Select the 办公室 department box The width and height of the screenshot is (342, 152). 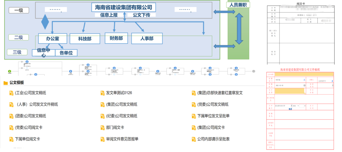(52, 38)
